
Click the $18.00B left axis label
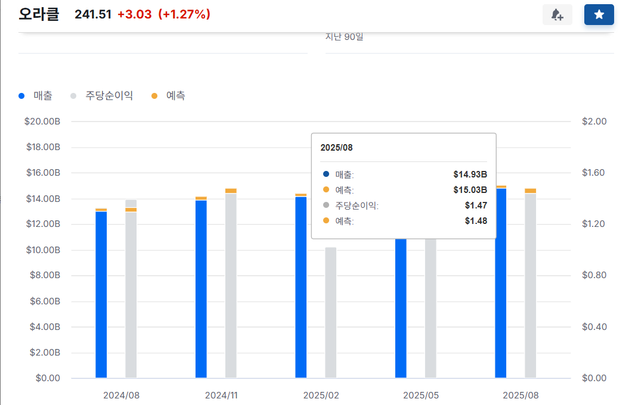coord(43,147)
